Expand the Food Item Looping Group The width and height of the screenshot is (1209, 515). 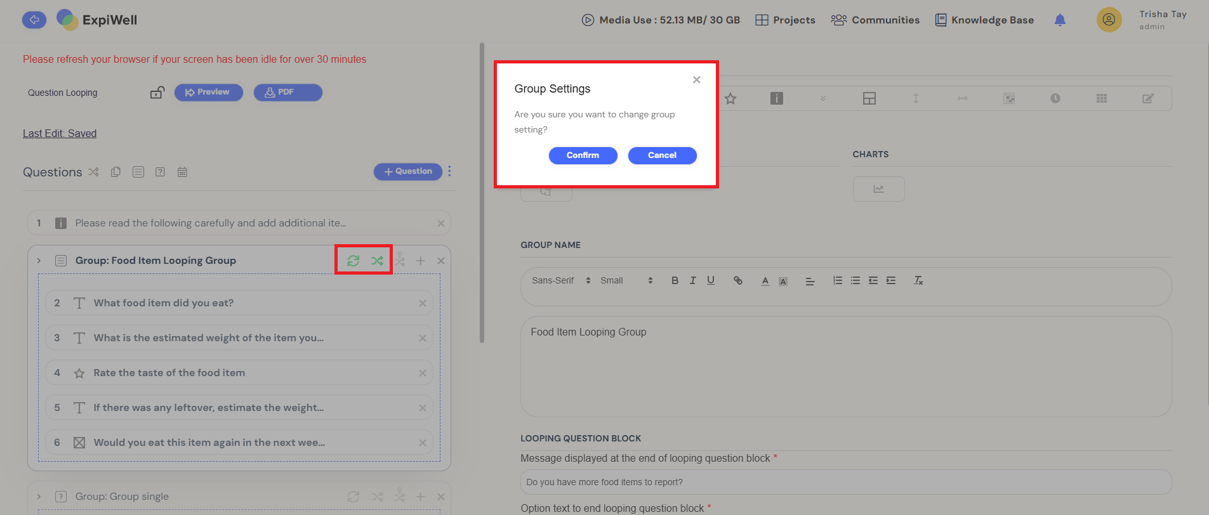coord(39,261)
